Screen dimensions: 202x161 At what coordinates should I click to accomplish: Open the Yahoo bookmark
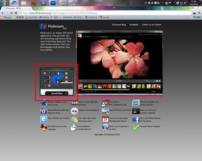(x=44, y=17)
